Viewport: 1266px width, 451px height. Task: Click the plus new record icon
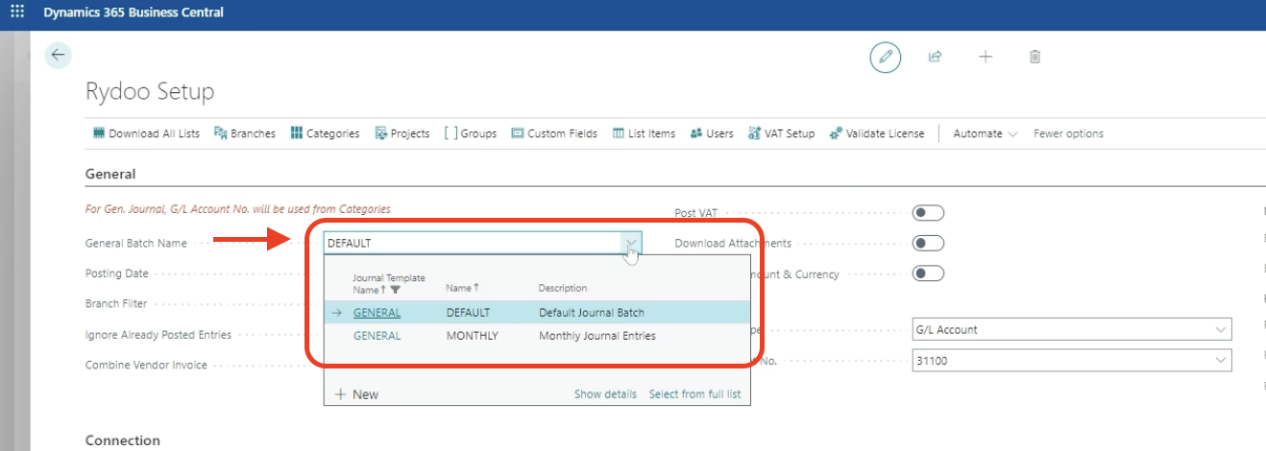pos(986,57)
